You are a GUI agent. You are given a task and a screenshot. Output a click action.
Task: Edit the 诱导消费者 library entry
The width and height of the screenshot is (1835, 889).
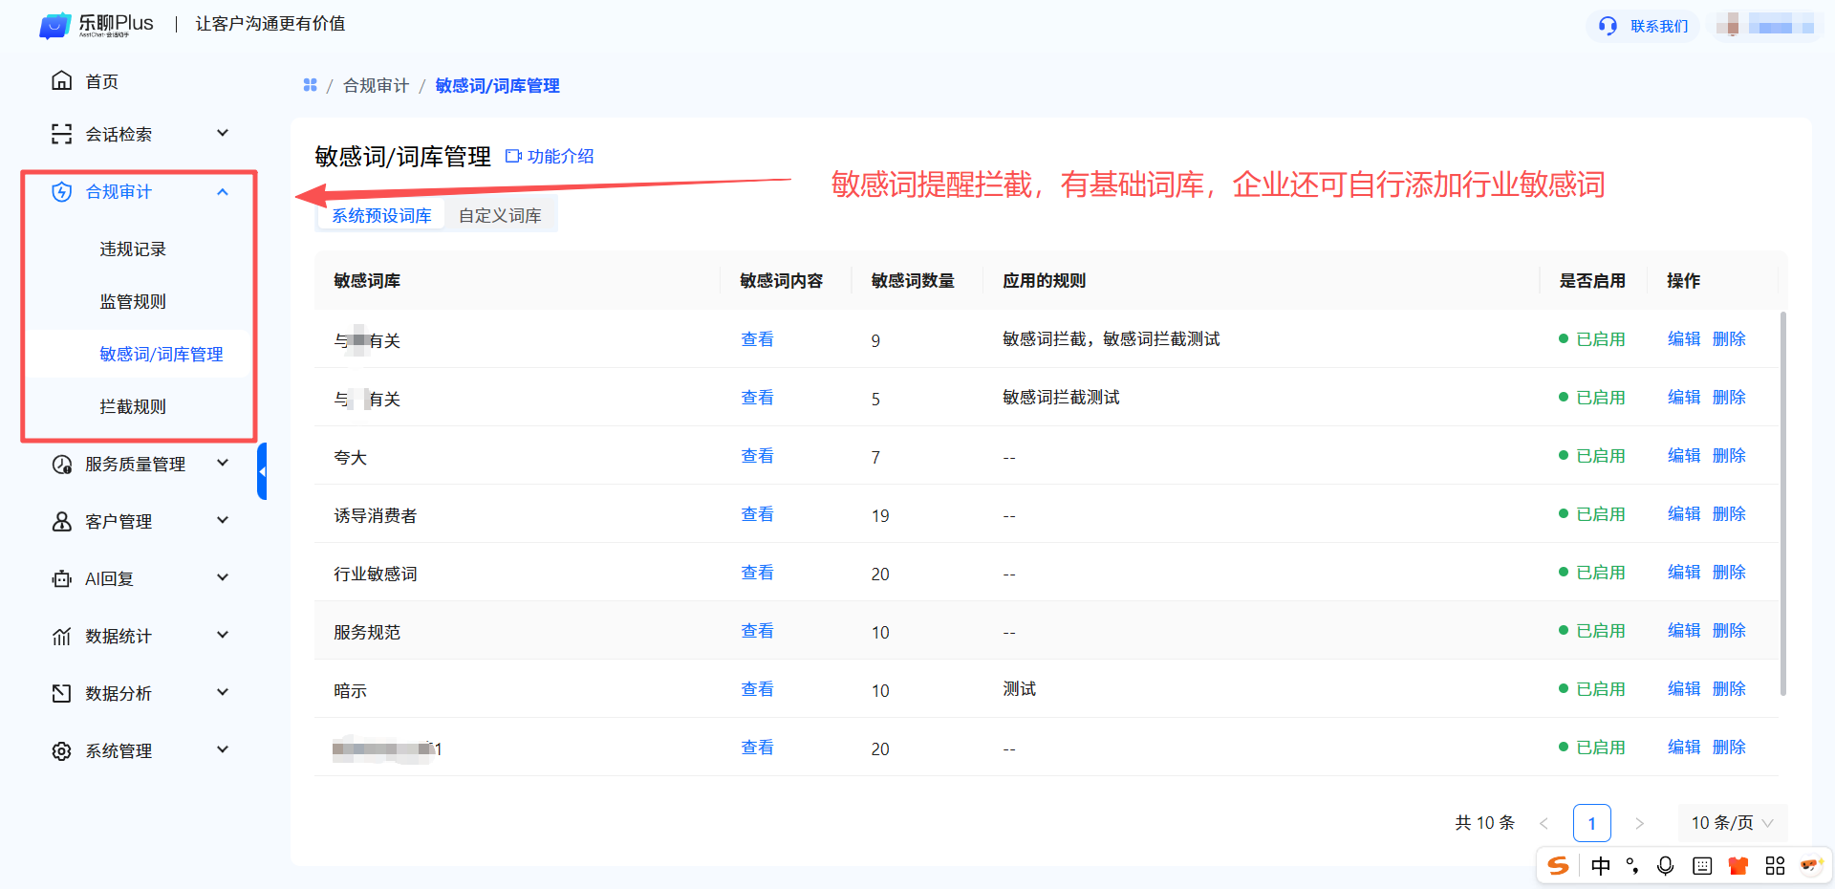[1683, 514]
